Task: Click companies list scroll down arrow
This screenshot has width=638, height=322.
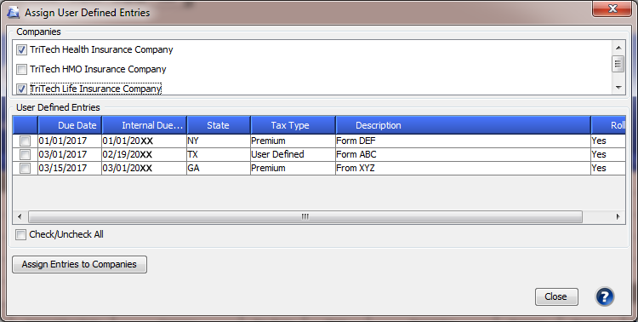Action: 618,88
